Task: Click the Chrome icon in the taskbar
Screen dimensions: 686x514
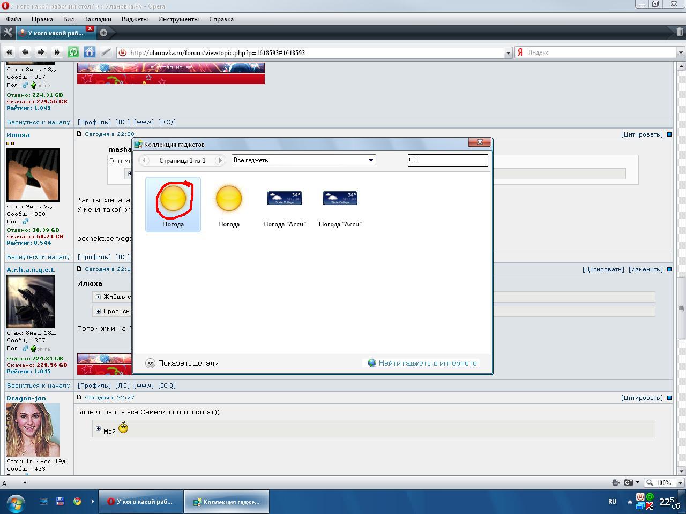Action: [77, 502]
